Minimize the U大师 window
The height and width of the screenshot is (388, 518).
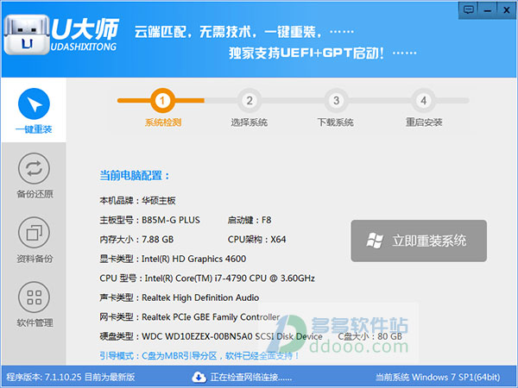[487, 9]
